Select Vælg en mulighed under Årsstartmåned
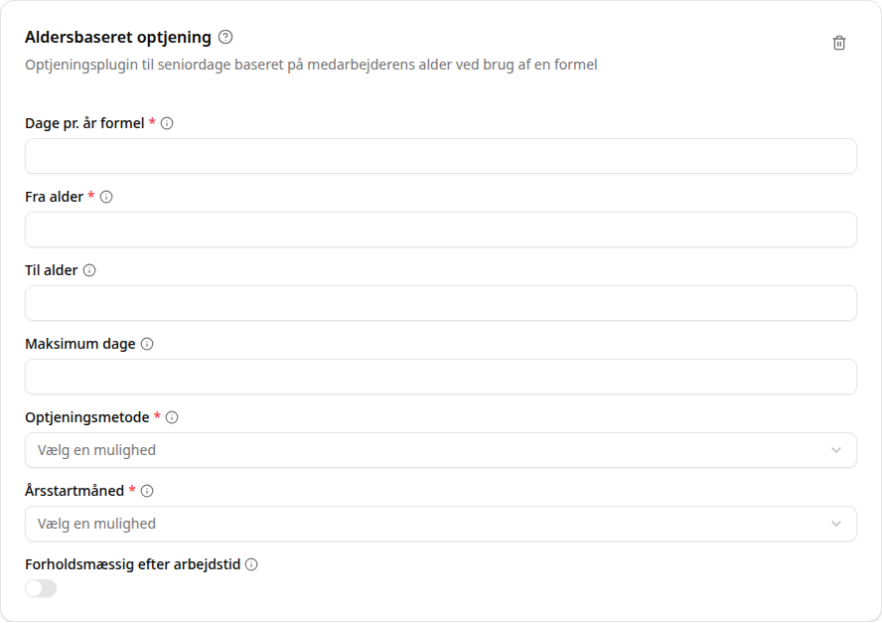Screen dimensions: 882x623 coord(97,524)
